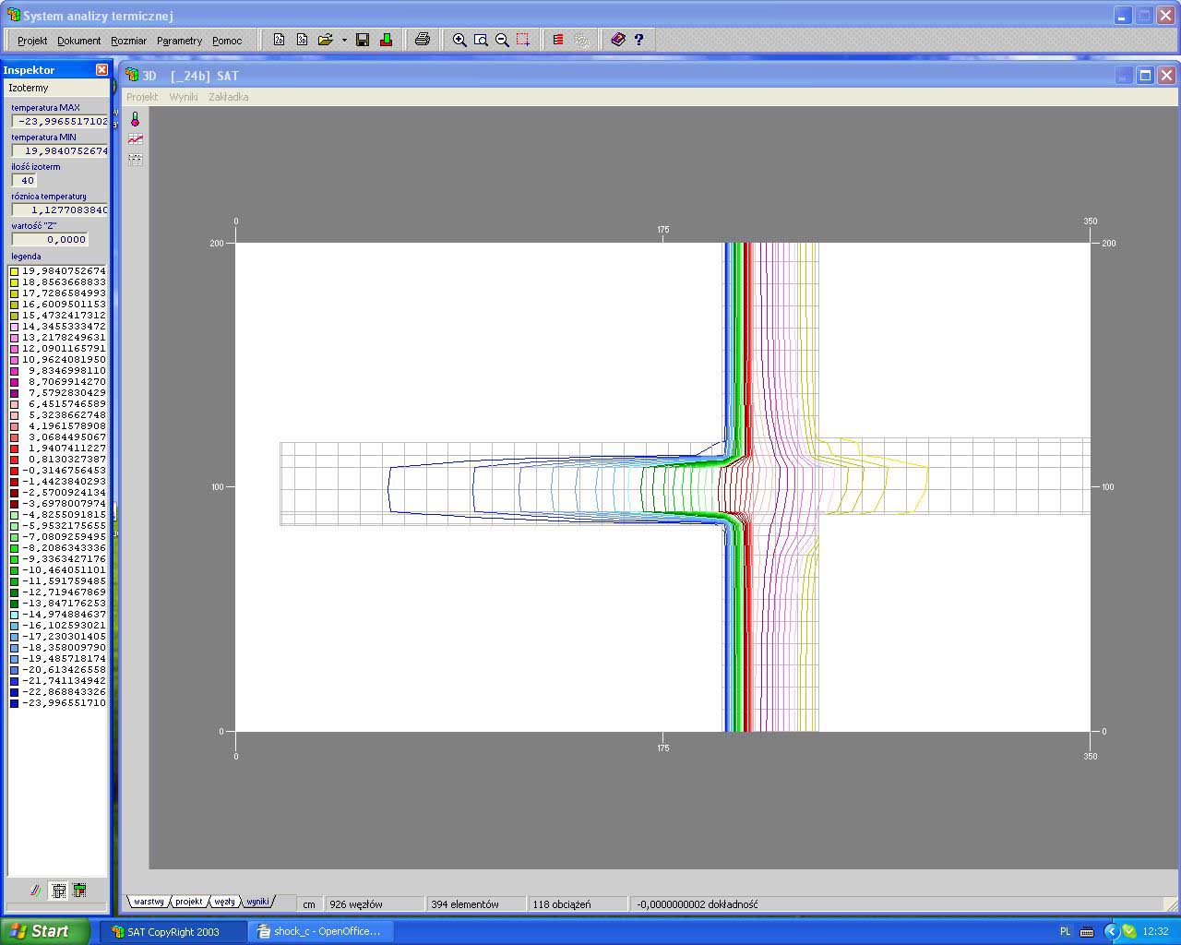
Task: Click the temperatura MIN input field
Action: (x=60, y=150)
